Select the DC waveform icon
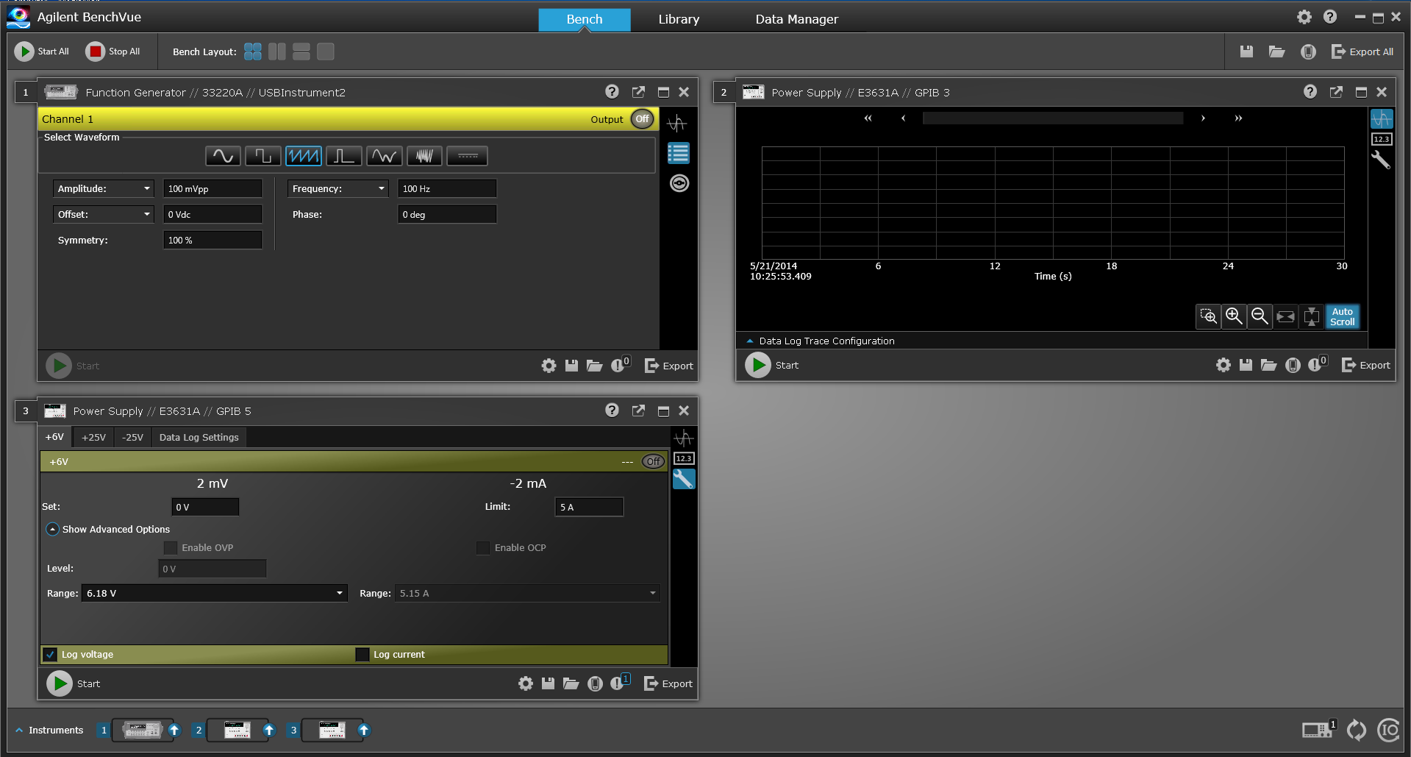1411x757 pixels. point(468,156)
